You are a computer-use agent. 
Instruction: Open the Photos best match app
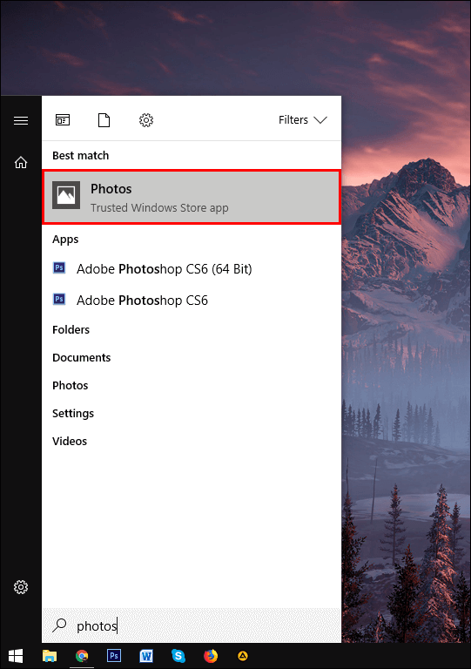coord(192,197)
